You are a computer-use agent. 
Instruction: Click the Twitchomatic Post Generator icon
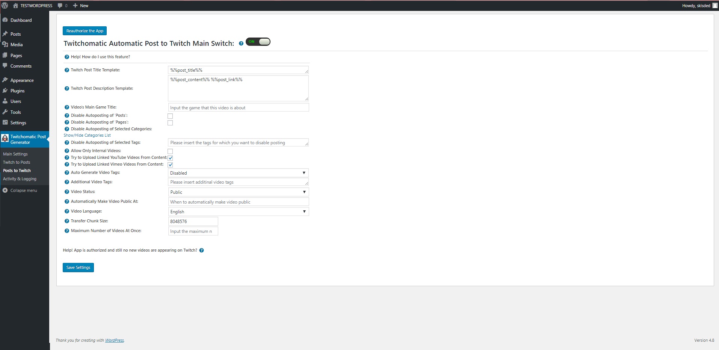point(5,139)
